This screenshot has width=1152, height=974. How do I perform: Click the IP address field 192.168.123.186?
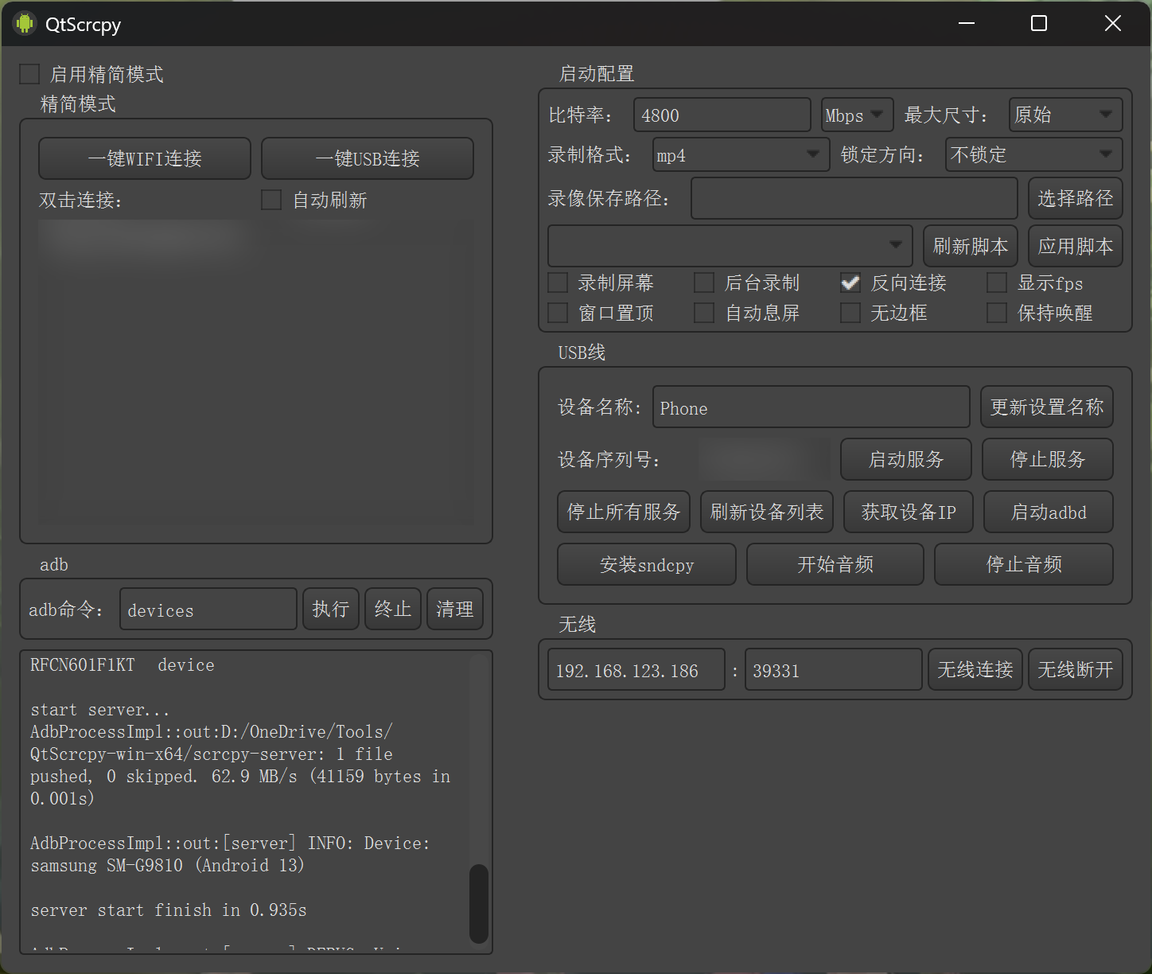636,669
